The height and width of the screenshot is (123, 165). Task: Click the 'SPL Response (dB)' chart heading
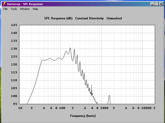pyautogui.click(x=58, y=18)
